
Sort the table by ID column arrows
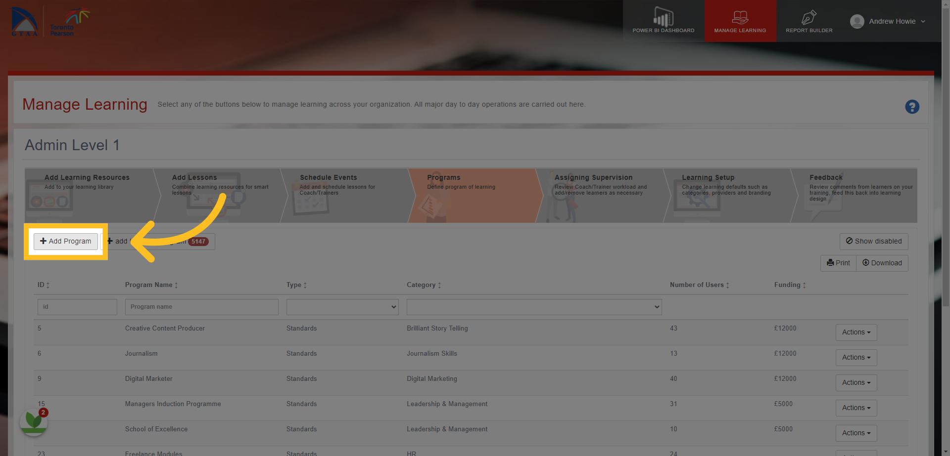[48, 285]
